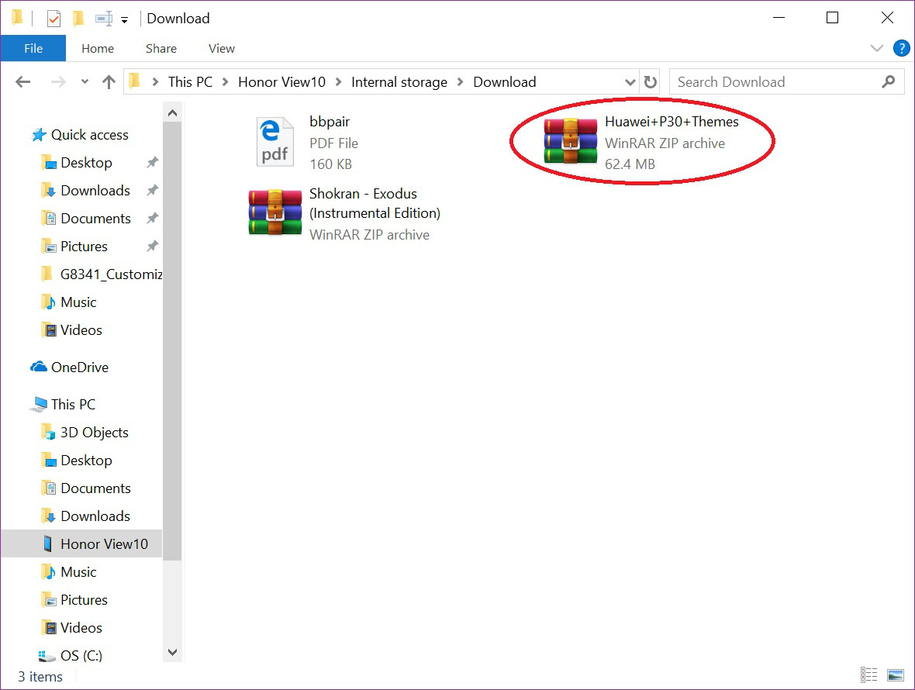Click the pin icon next to Documents
The height and width of the screenshot is (690, 915).
tap(152, 218)
